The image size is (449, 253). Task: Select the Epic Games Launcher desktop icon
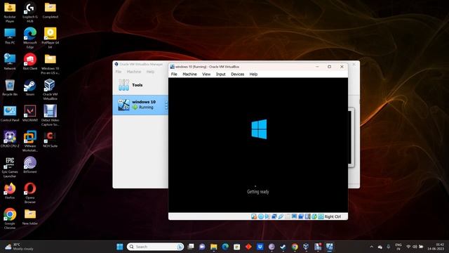(x=10, y=167)
